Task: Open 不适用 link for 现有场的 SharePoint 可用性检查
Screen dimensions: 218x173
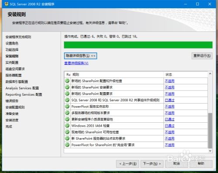Action: point(170,132)
